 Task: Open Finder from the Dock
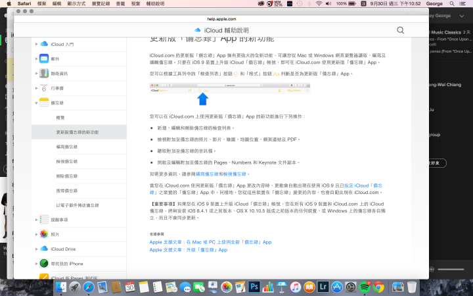61,287
